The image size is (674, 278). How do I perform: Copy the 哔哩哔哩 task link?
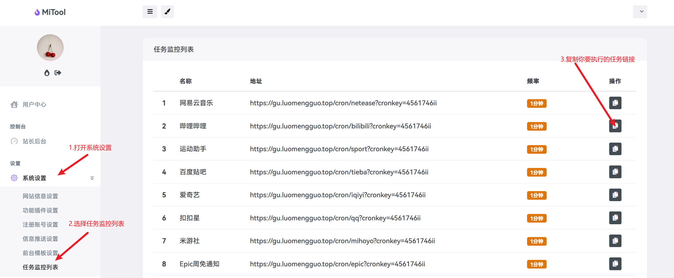[x=615, y=126]
